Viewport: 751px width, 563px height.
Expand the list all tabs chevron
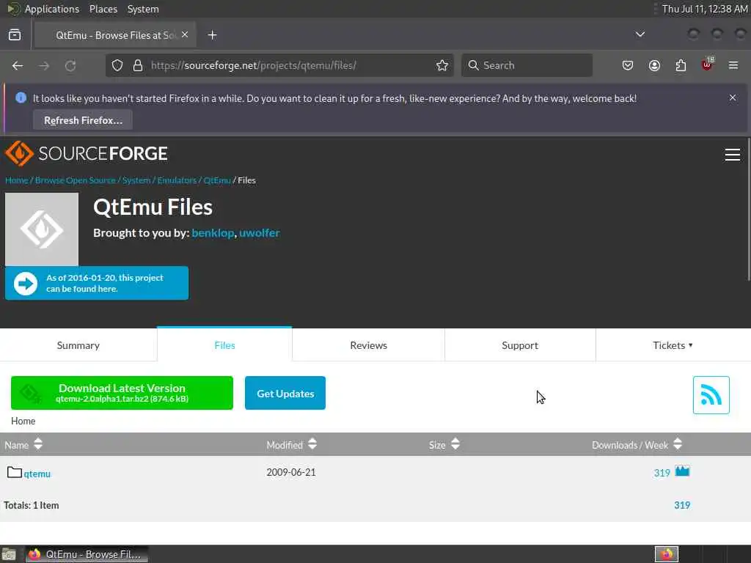pos(640,34)
